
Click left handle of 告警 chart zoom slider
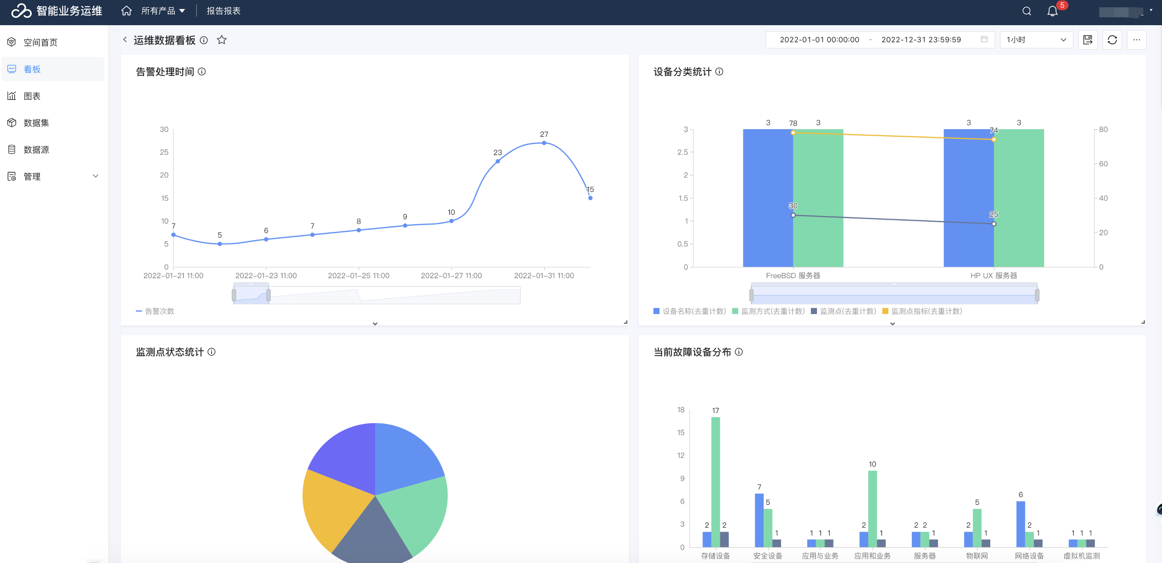pos(234,295)
